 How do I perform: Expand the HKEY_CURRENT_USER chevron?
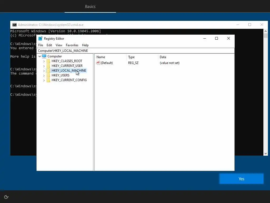point(44,66)
